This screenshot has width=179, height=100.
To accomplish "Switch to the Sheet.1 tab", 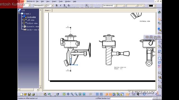I will point(48,11).
